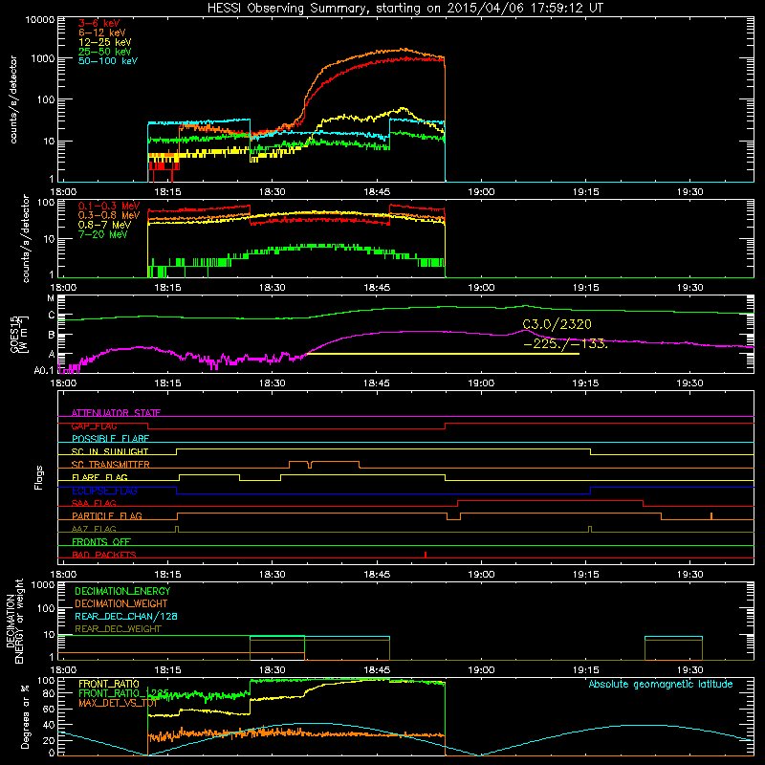
Task: Click the counts/s/detector label of top panel
Action: pyautogui.click(x=13, y=99)
